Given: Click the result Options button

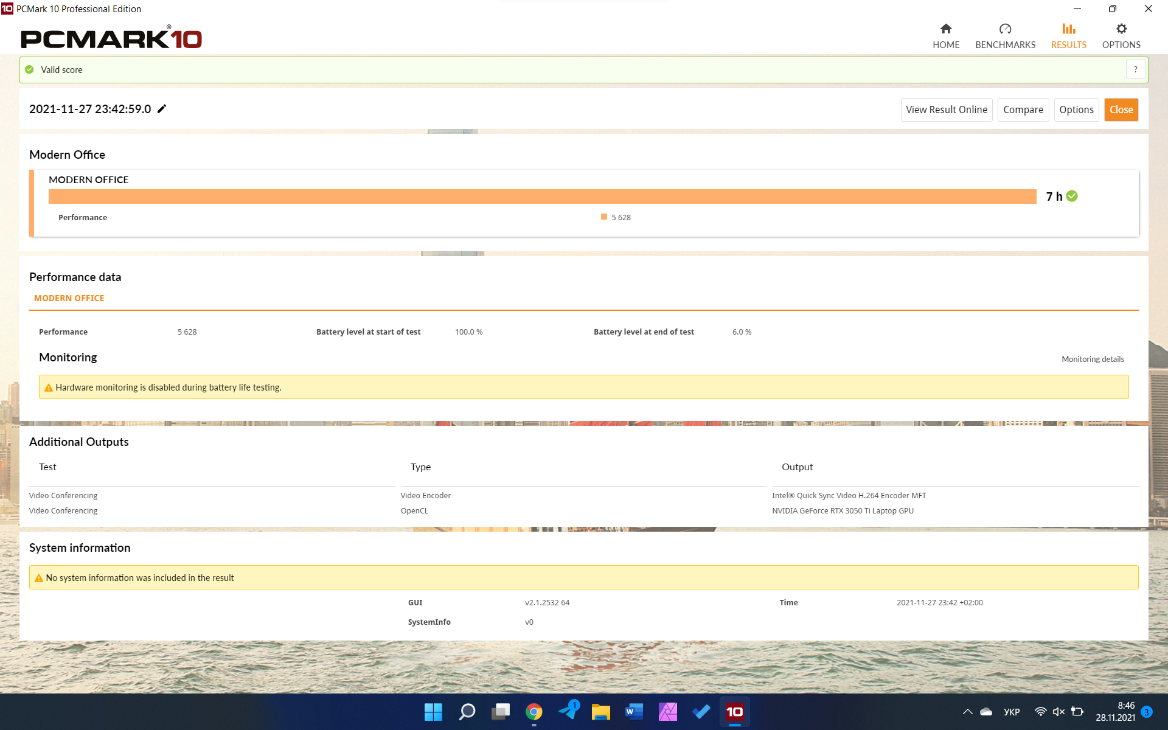Looking at the screenshot, I should point(1076,109).
